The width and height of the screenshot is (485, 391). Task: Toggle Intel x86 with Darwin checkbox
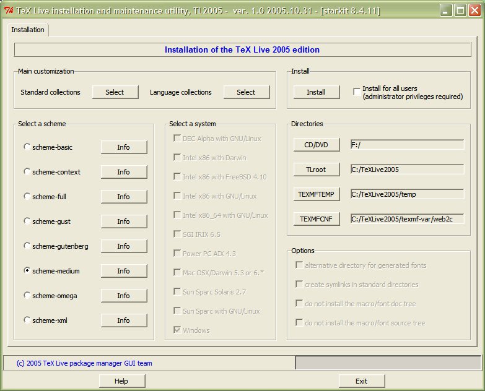tap(177, 158)
